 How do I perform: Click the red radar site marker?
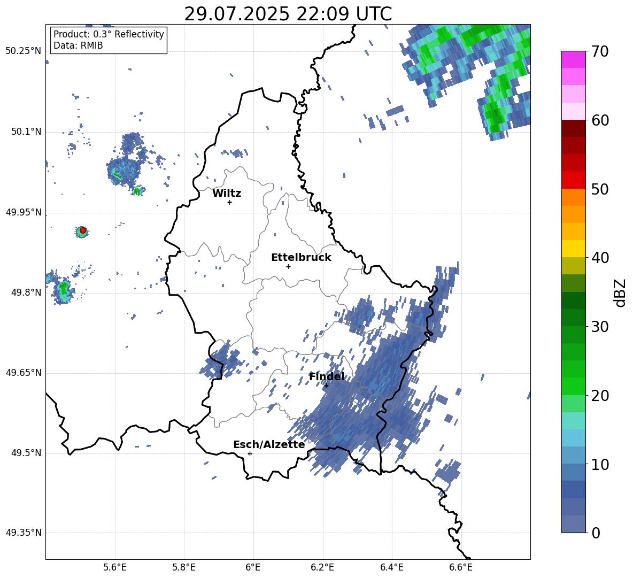point(83,230)
